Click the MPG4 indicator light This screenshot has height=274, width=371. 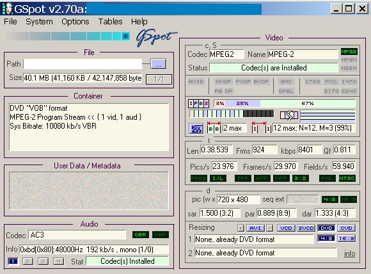click(349, 60)
